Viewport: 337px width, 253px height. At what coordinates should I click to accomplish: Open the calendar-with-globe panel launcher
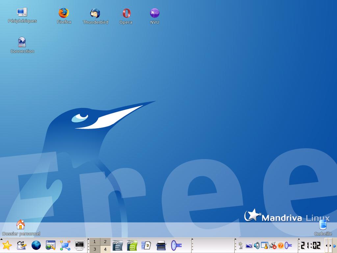click(51, 245)
